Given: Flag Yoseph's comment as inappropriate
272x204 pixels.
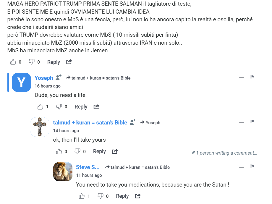Looking at the screenshot, I should [252, 77].
